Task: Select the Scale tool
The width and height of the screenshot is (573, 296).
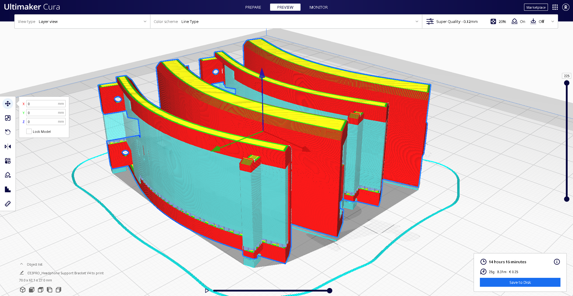Action: click(x=8, y=118)
